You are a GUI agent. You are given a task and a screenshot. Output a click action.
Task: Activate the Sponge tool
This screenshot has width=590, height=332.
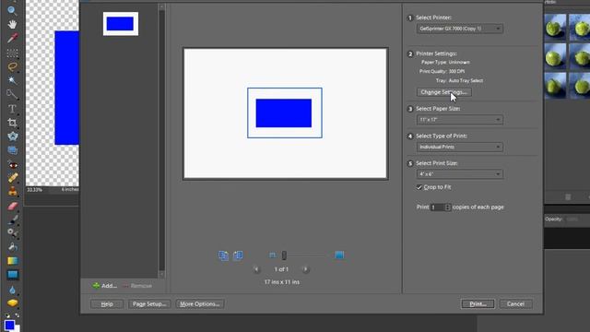coord(12,303)
